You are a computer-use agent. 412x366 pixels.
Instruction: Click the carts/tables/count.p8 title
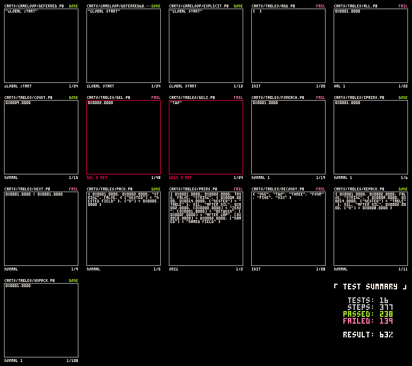point(29,97)
